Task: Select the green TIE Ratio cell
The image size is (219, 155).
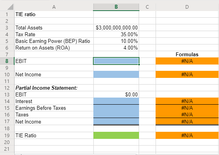Action: coord(116,135)
